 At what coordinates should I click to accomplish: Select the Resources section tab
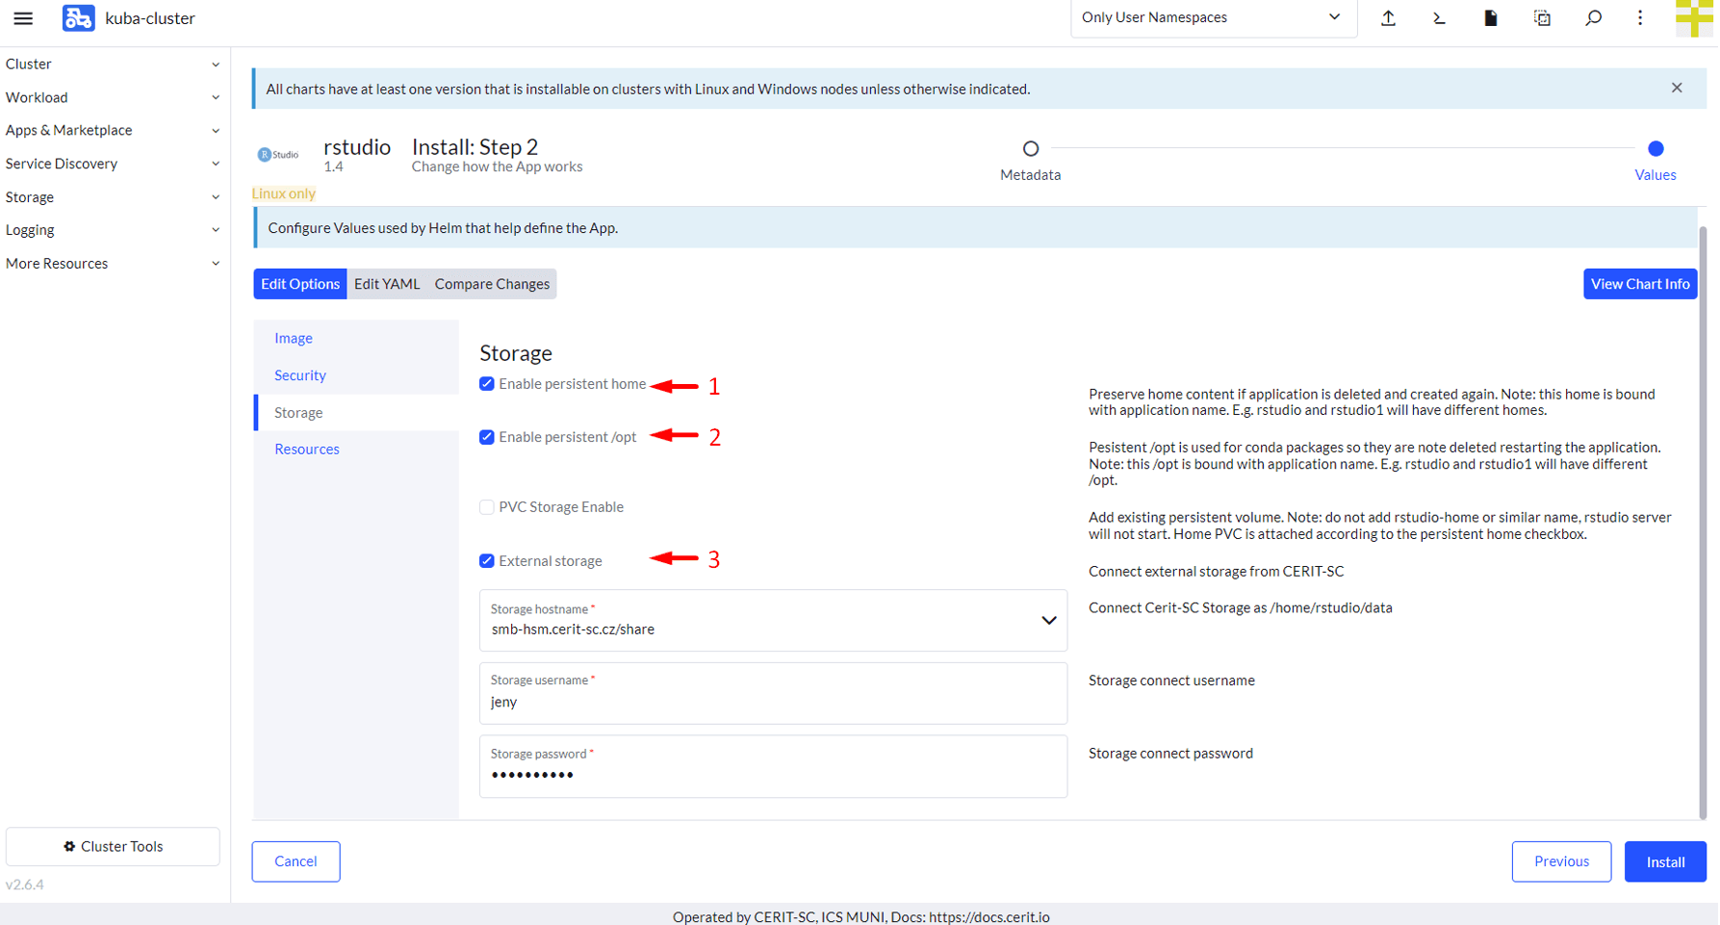tap(307, 450)
